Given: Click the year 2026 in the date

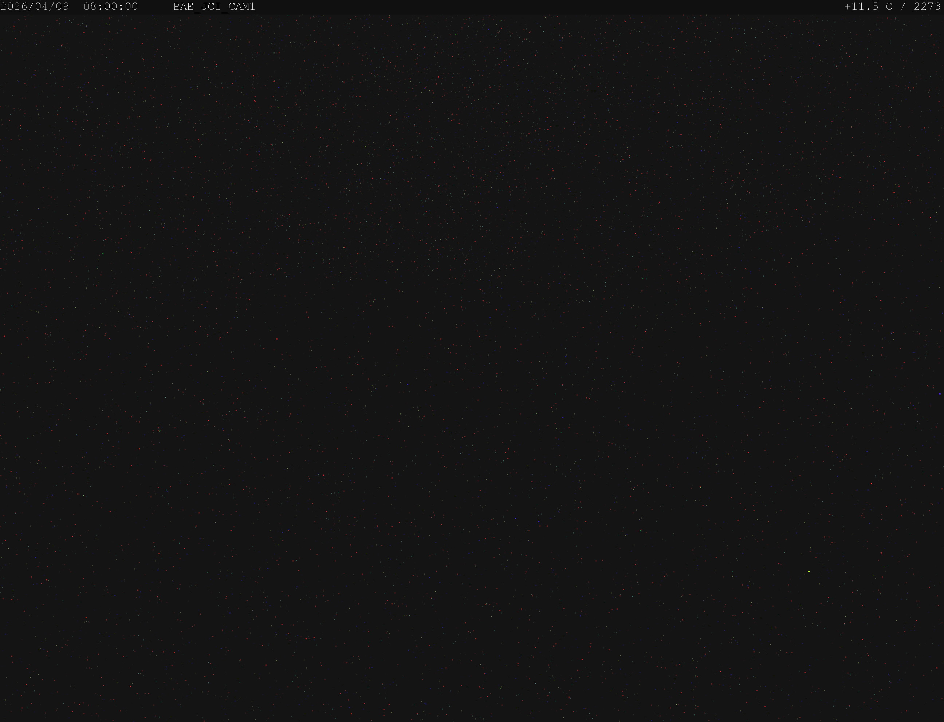Looking at the screenshot, I should [14, 7].
